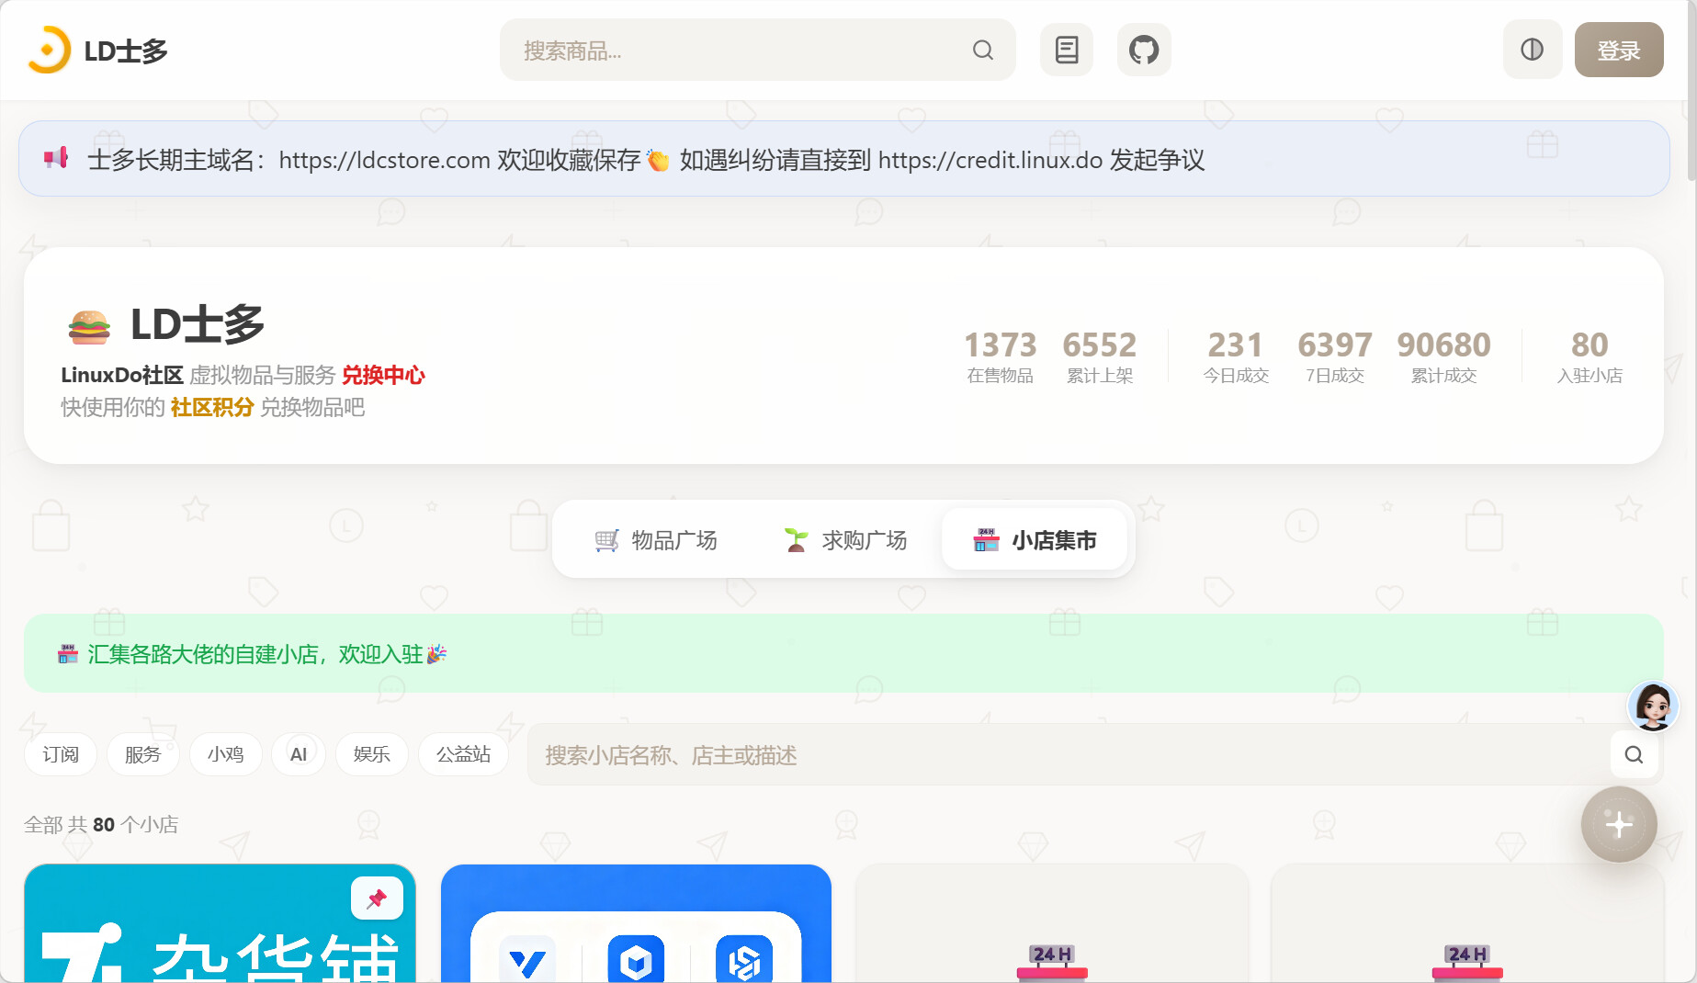
Task: Filter shops by 小鸡 category
Action: [x=225, y=754]
